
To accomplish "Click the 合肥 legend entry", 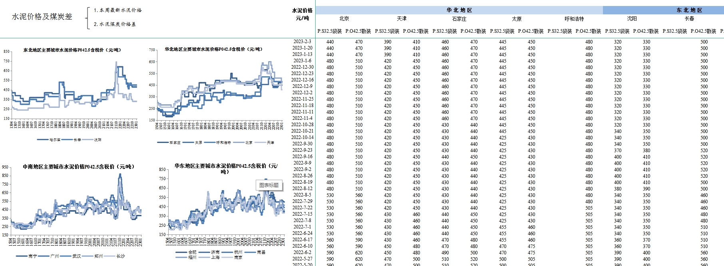I will (192, 252).
